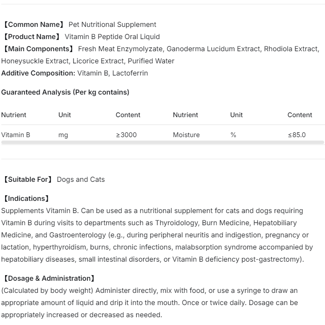Click the Common Name label
The height and width of the screenshot is (325, 325).
point(33,24)
